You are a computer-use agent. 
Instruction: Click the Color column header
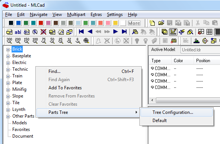tap(182, 61)
